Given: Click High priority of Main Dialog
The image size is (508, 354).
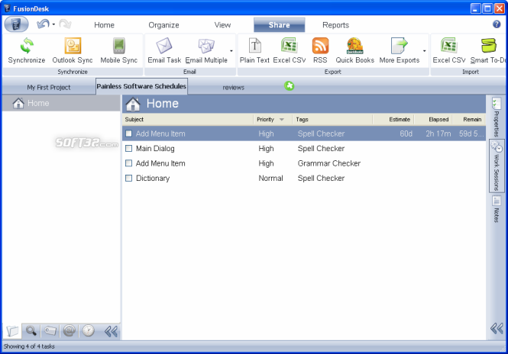Looking at the screenshot, I should 266,148.
